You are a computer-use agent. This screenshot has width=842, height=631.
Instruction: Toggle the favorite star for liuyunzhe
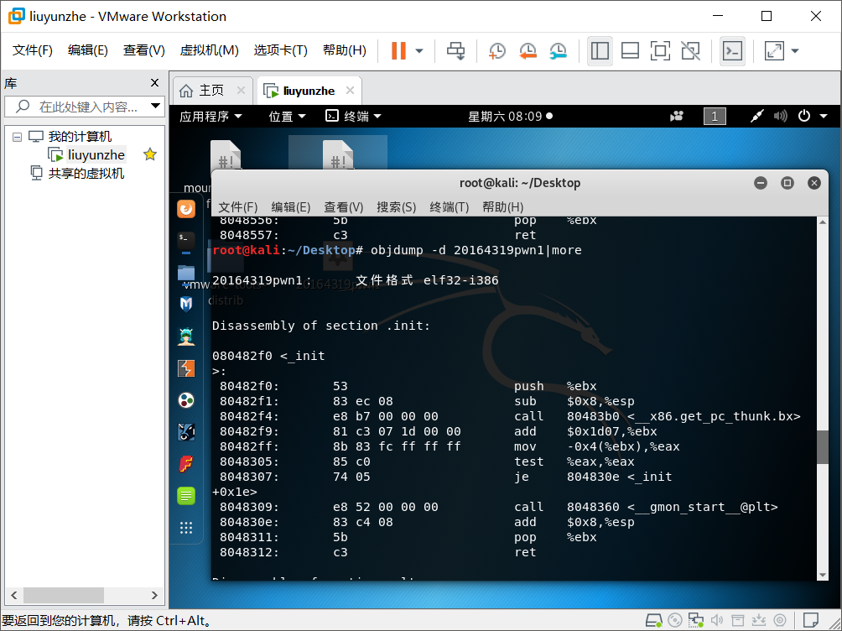click(x=150, y=154)
